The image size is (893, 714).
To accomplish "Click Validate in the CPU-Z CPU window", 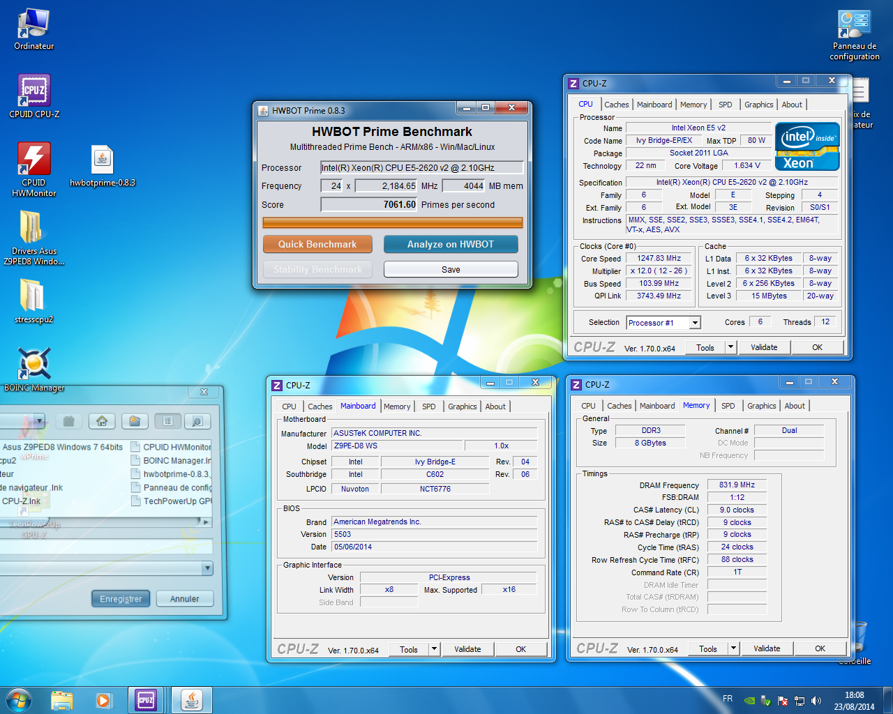I will 764,347.
